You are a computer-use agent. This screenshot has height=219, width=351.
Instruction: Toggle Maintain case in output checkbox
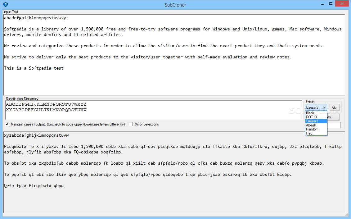click(7, 124)
